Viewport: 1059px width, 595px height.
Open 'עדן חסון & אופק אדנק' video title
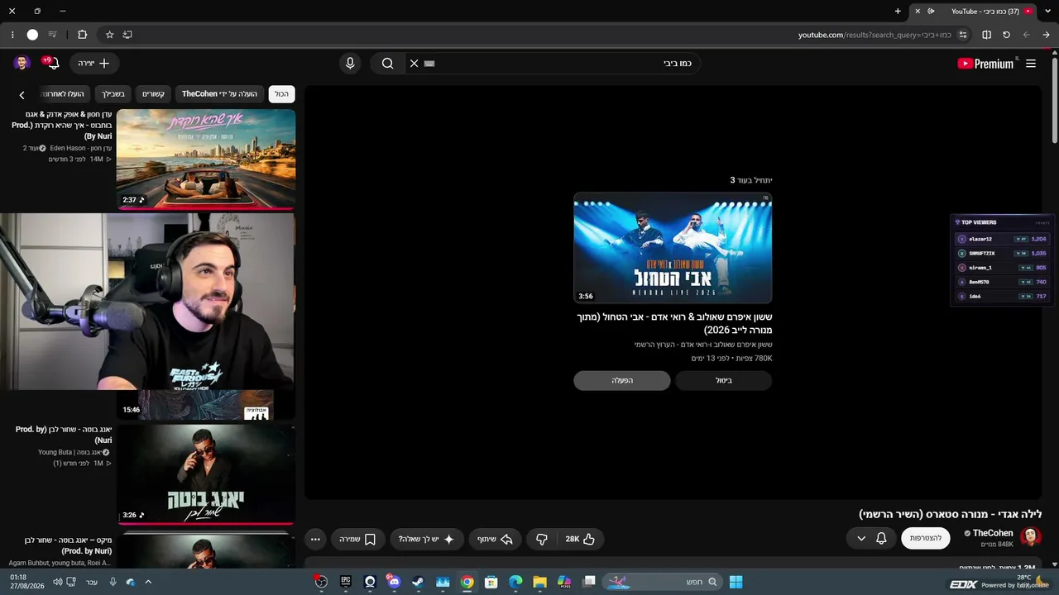pyautogui.click(x=62, y=125)
